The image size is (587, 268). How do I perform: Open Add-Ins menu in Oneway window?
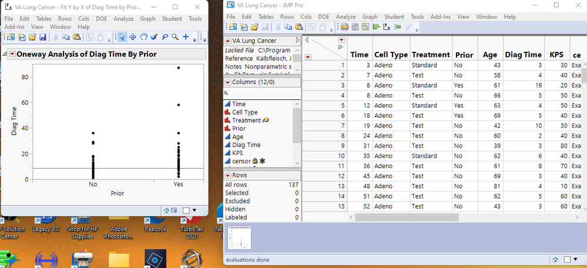click(14, 27)
